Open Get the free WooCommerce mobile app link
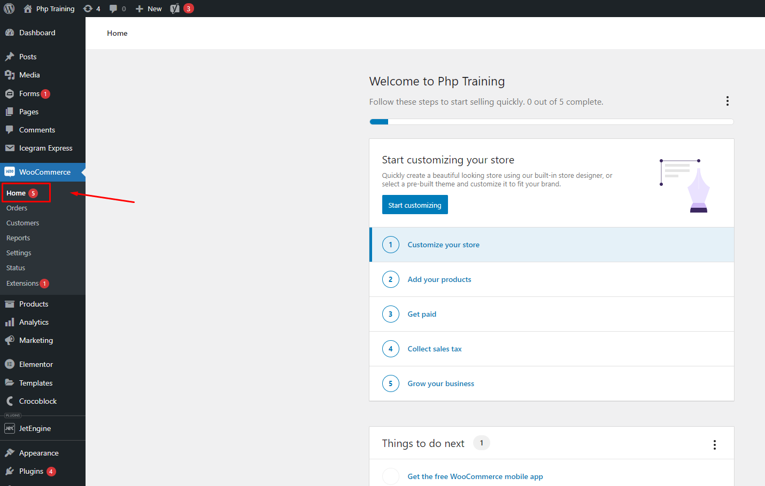The image size is (765, 486). pos(475,476)
